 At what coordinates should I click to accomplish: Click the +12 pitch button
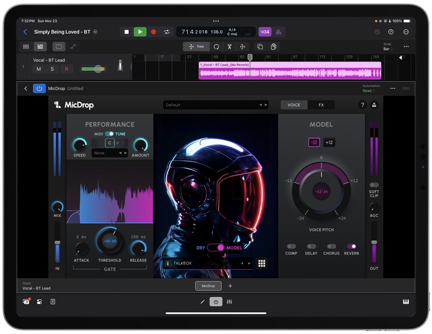tap(329, 142)
